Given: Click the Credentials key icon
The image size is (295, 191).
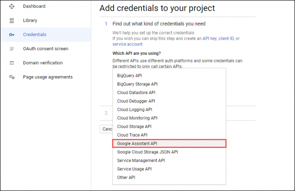Looking at the screenshot, I should pos(12,34).
